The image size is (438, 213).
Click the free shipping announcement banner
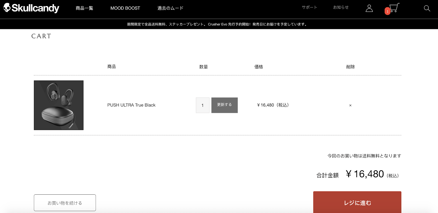(x=217, y=24)
